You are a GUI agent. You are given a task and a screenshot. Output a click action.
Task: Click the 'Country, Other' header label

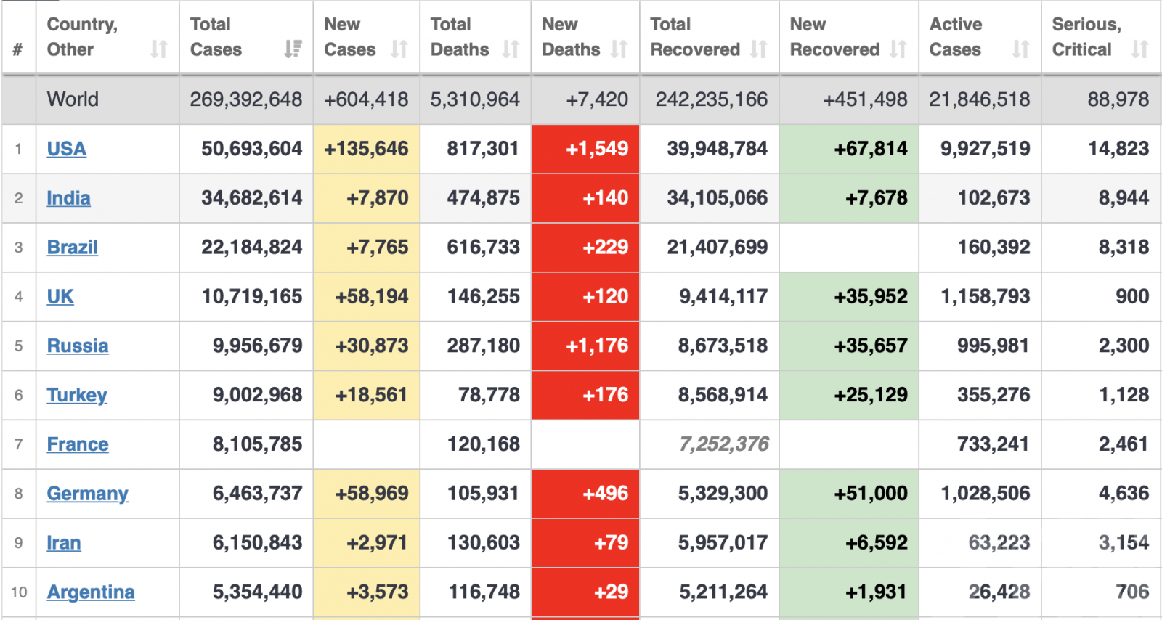tap(82, 36)
